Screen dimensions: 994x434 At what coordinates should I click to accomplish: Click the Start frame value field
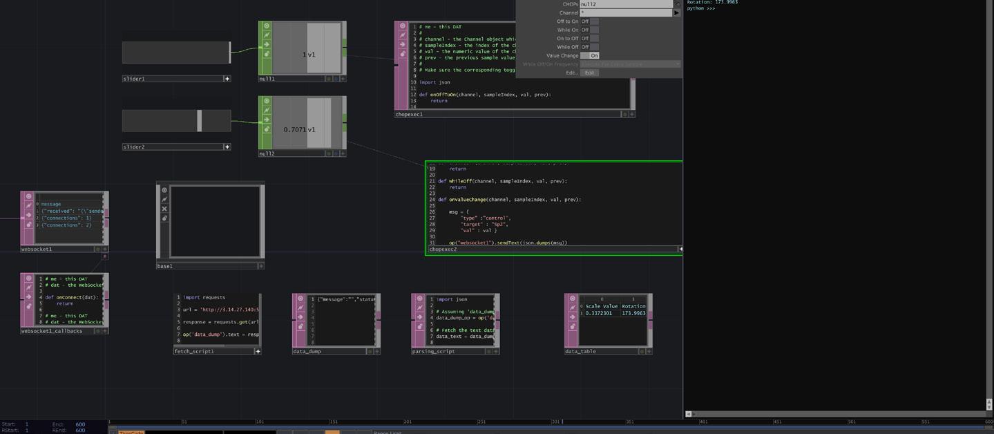coord(27,424)
